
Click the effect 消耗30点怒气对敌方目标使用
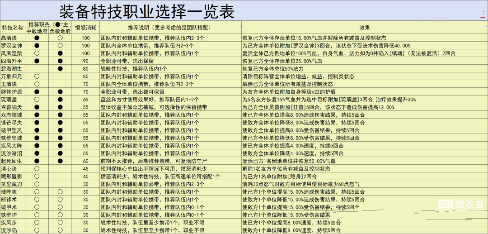280,184
